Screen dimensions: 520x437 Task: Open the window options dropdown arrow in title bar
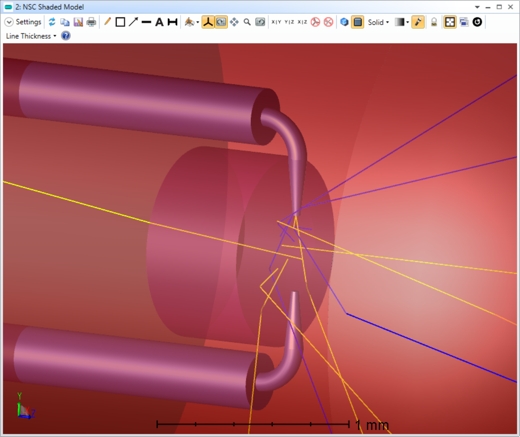pos(477,7)
